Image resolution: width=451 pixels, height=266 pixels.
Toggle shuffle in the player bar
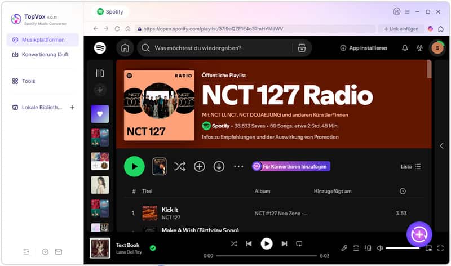(234, 243)
